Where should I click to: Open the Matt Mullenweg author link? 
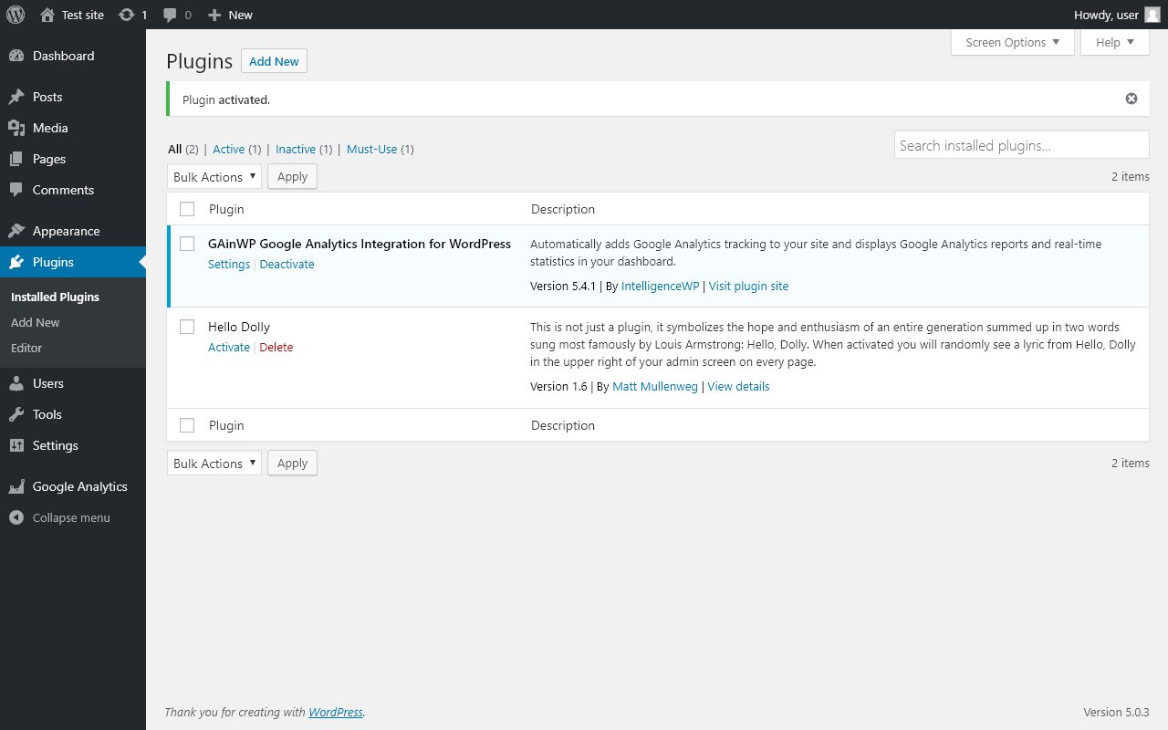point(655,386)
